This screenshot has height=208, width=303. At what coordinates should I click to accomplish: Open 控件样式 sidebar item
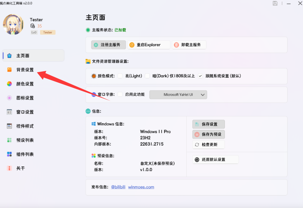[25, 126]
